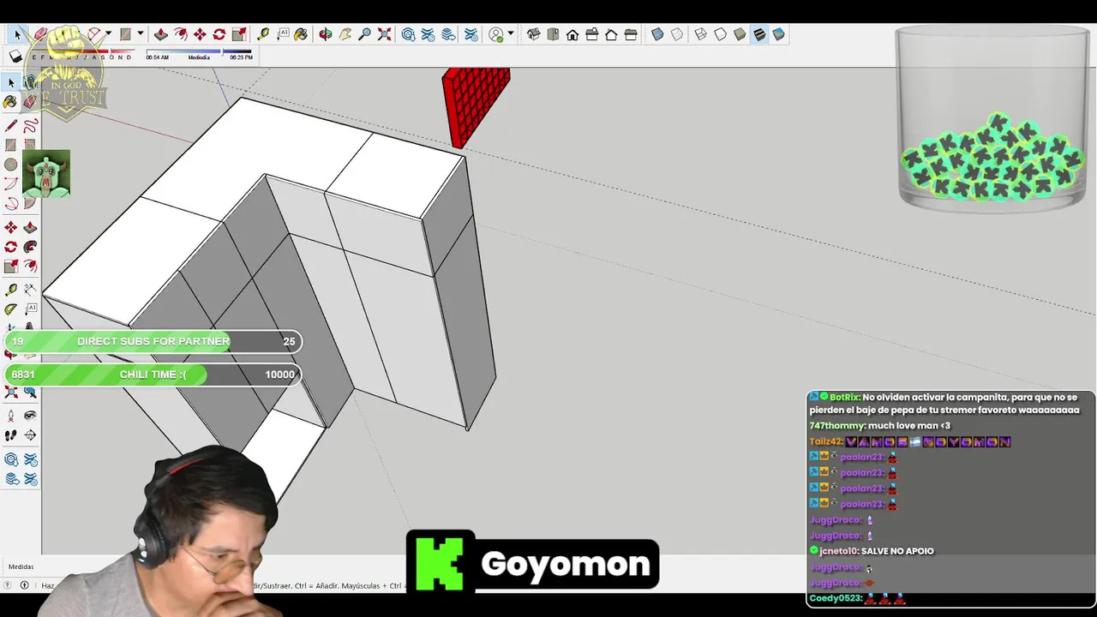Enable Hidden Line face style
Viewport: 1097px width, 617px height.
point(721,34)
